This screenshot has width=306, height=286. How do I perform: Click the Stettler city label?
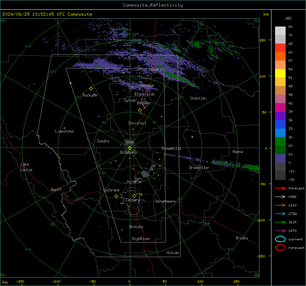point(198,98)
